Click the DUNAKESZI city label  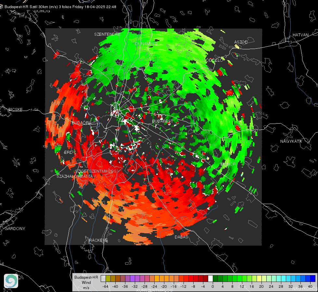[146, 43]
